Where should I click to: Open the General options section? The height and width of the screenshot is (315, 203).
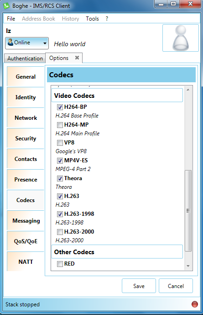point(26,76)
